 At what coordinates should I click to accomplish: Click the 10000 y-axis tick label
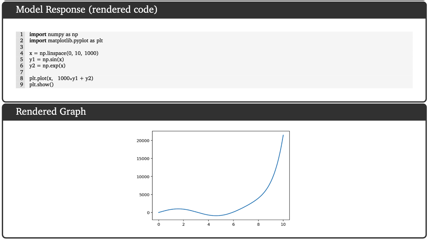pos(143,177)
